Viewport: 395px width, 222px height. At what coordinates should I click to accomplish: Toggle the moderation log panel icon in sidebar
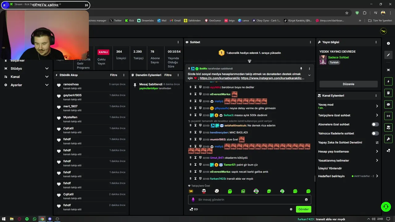[x=388, y=93]
